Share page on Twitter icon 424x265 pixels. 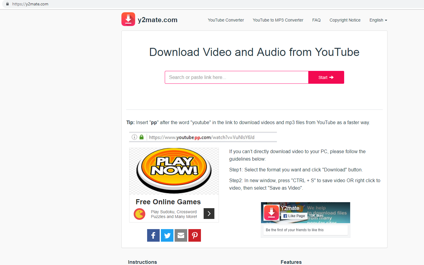click(167, 235)
